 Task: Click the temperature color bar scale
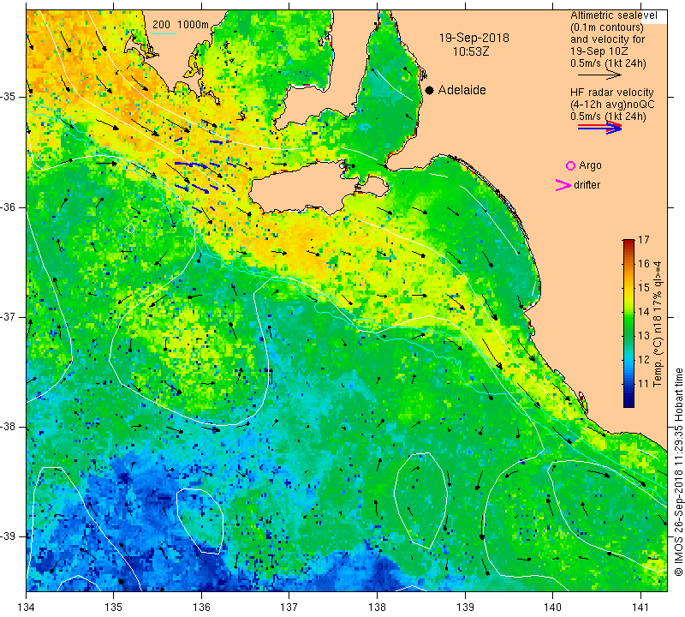click(628, 324)
